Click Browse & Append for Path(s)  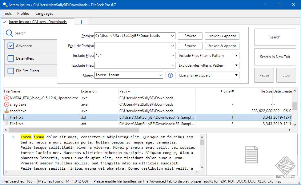222,36
